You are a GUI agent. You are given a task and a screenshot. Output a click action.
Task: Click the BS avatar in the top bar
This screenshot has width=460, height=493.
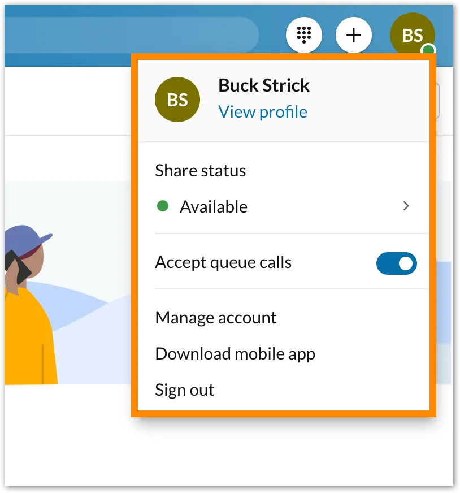pyautogui.click(x=411, y=35)
